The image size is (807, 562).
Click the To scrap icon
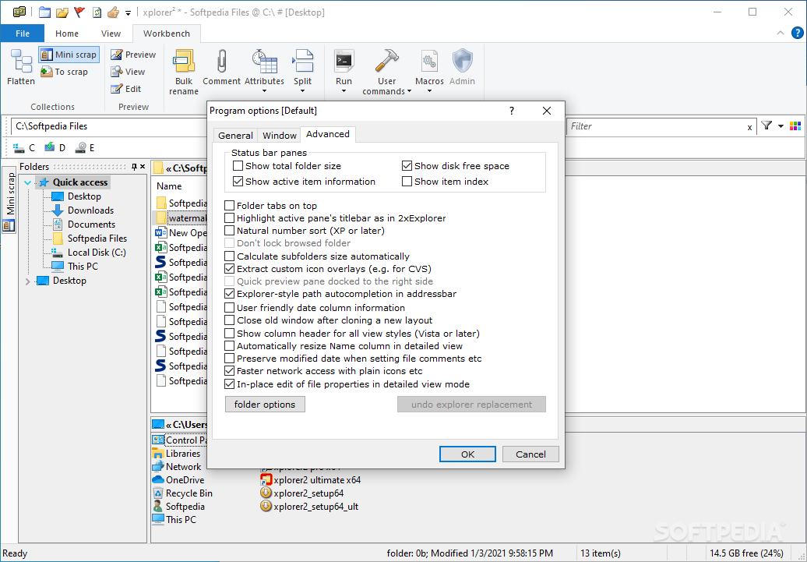pos(46,72)
